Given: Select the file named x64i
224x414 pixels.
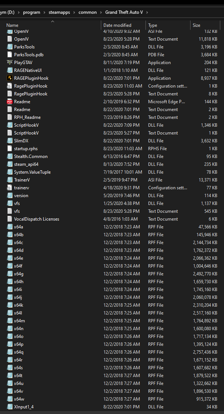Looking at the screenshot, I should 18,290.
